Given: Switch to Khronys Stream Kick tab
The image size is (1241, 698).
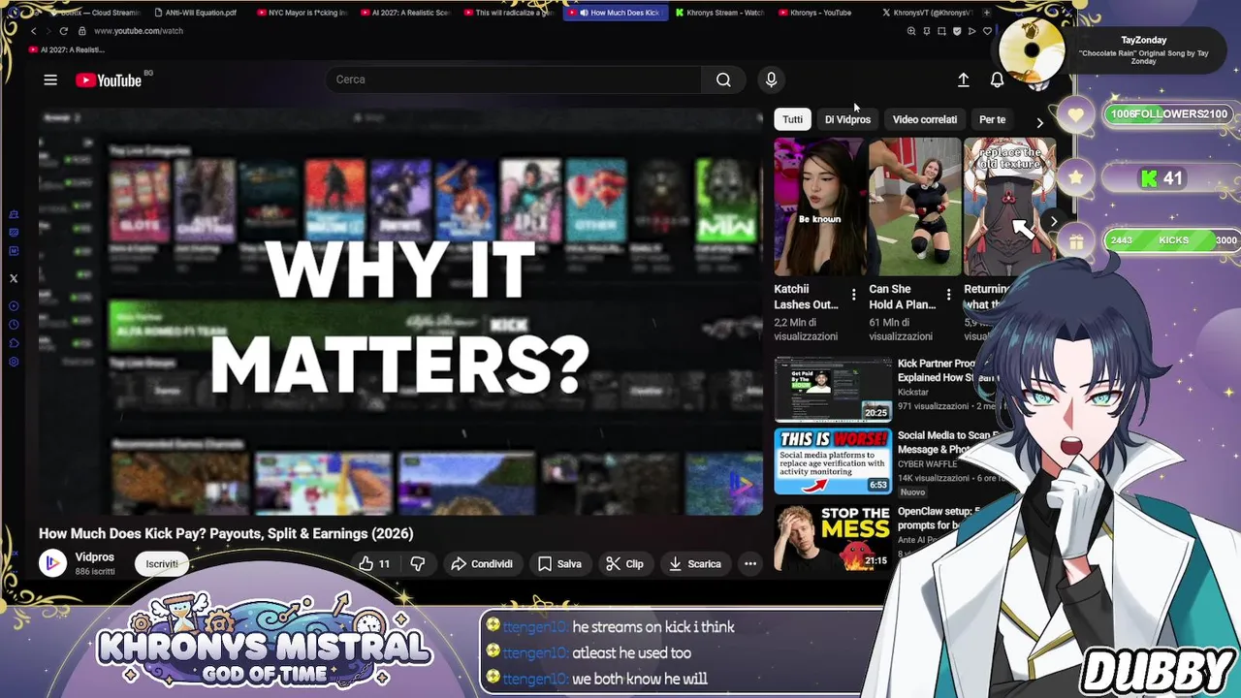Looking at the screenshot, I should click(x=718, y=13).
